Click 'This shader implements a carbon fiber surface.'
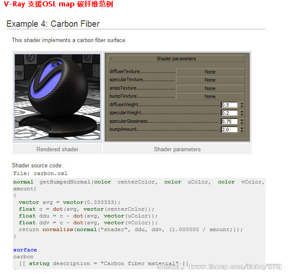 coord(69,40)
